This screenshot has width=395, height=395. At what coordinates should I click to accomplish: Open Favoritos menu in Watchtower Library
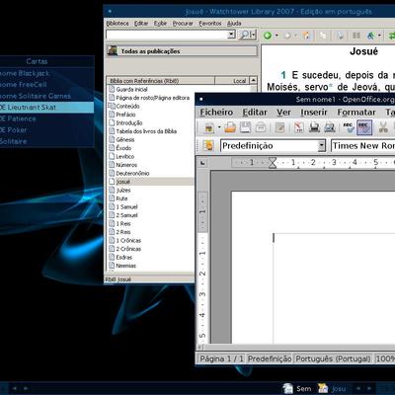click(210, 24)
